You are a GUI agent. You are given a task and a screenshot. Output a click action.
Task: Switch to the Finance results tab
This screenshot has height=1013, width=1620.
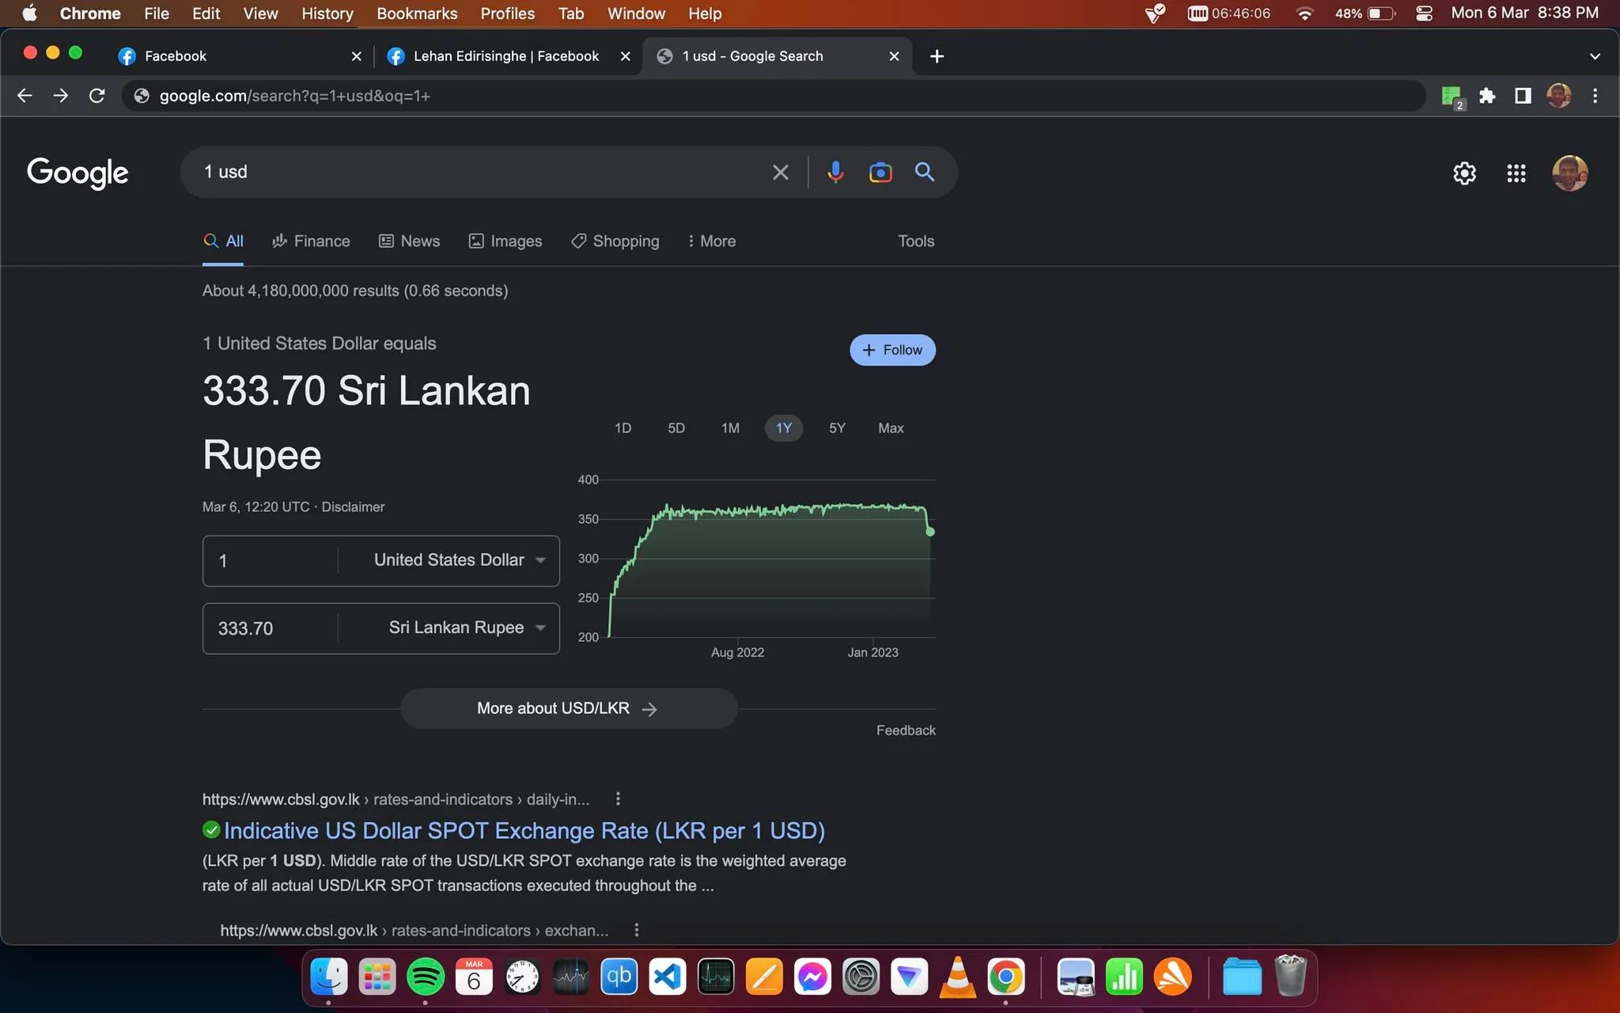tap(311, 241)
